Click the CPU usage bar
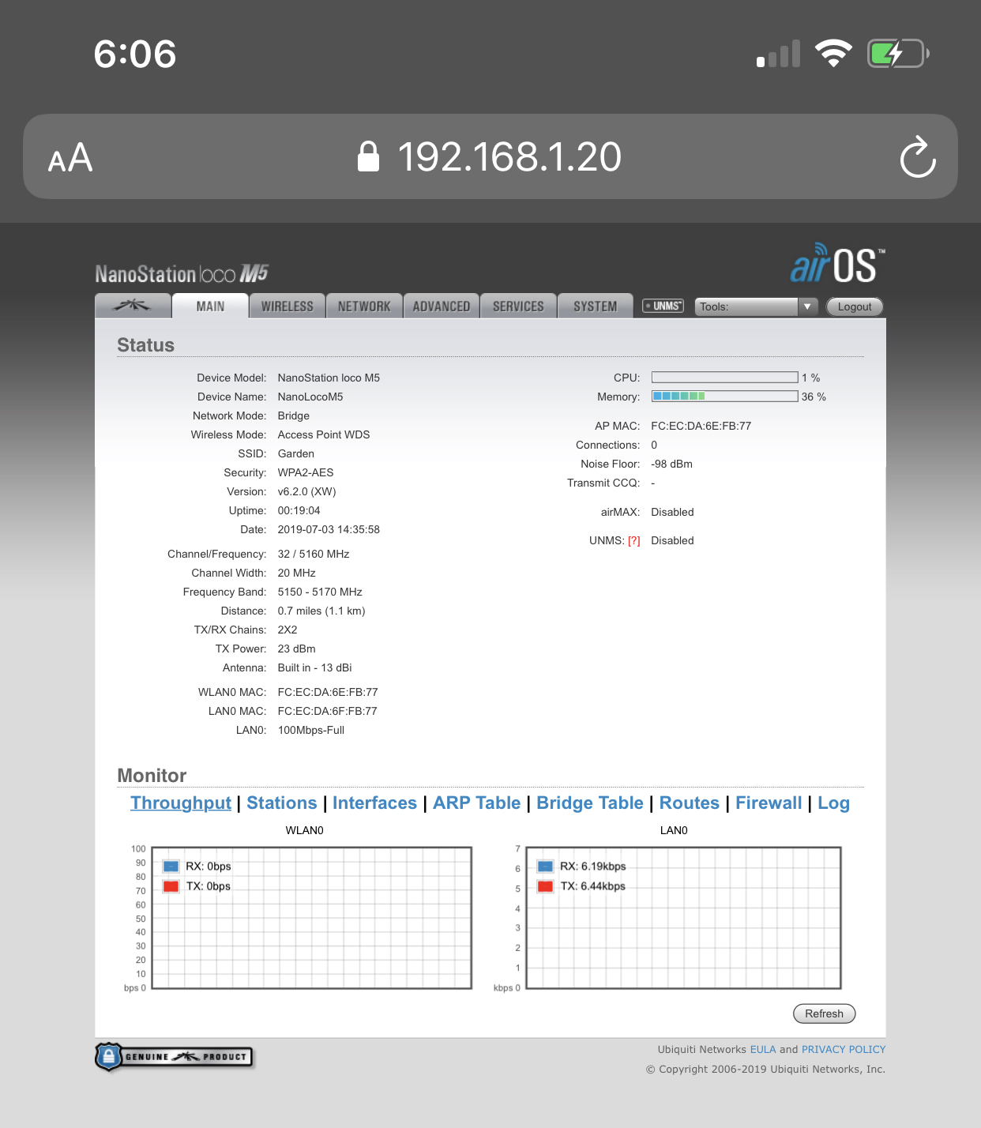The height and width of the screenshot is (1128, 981). coord(724,378)
